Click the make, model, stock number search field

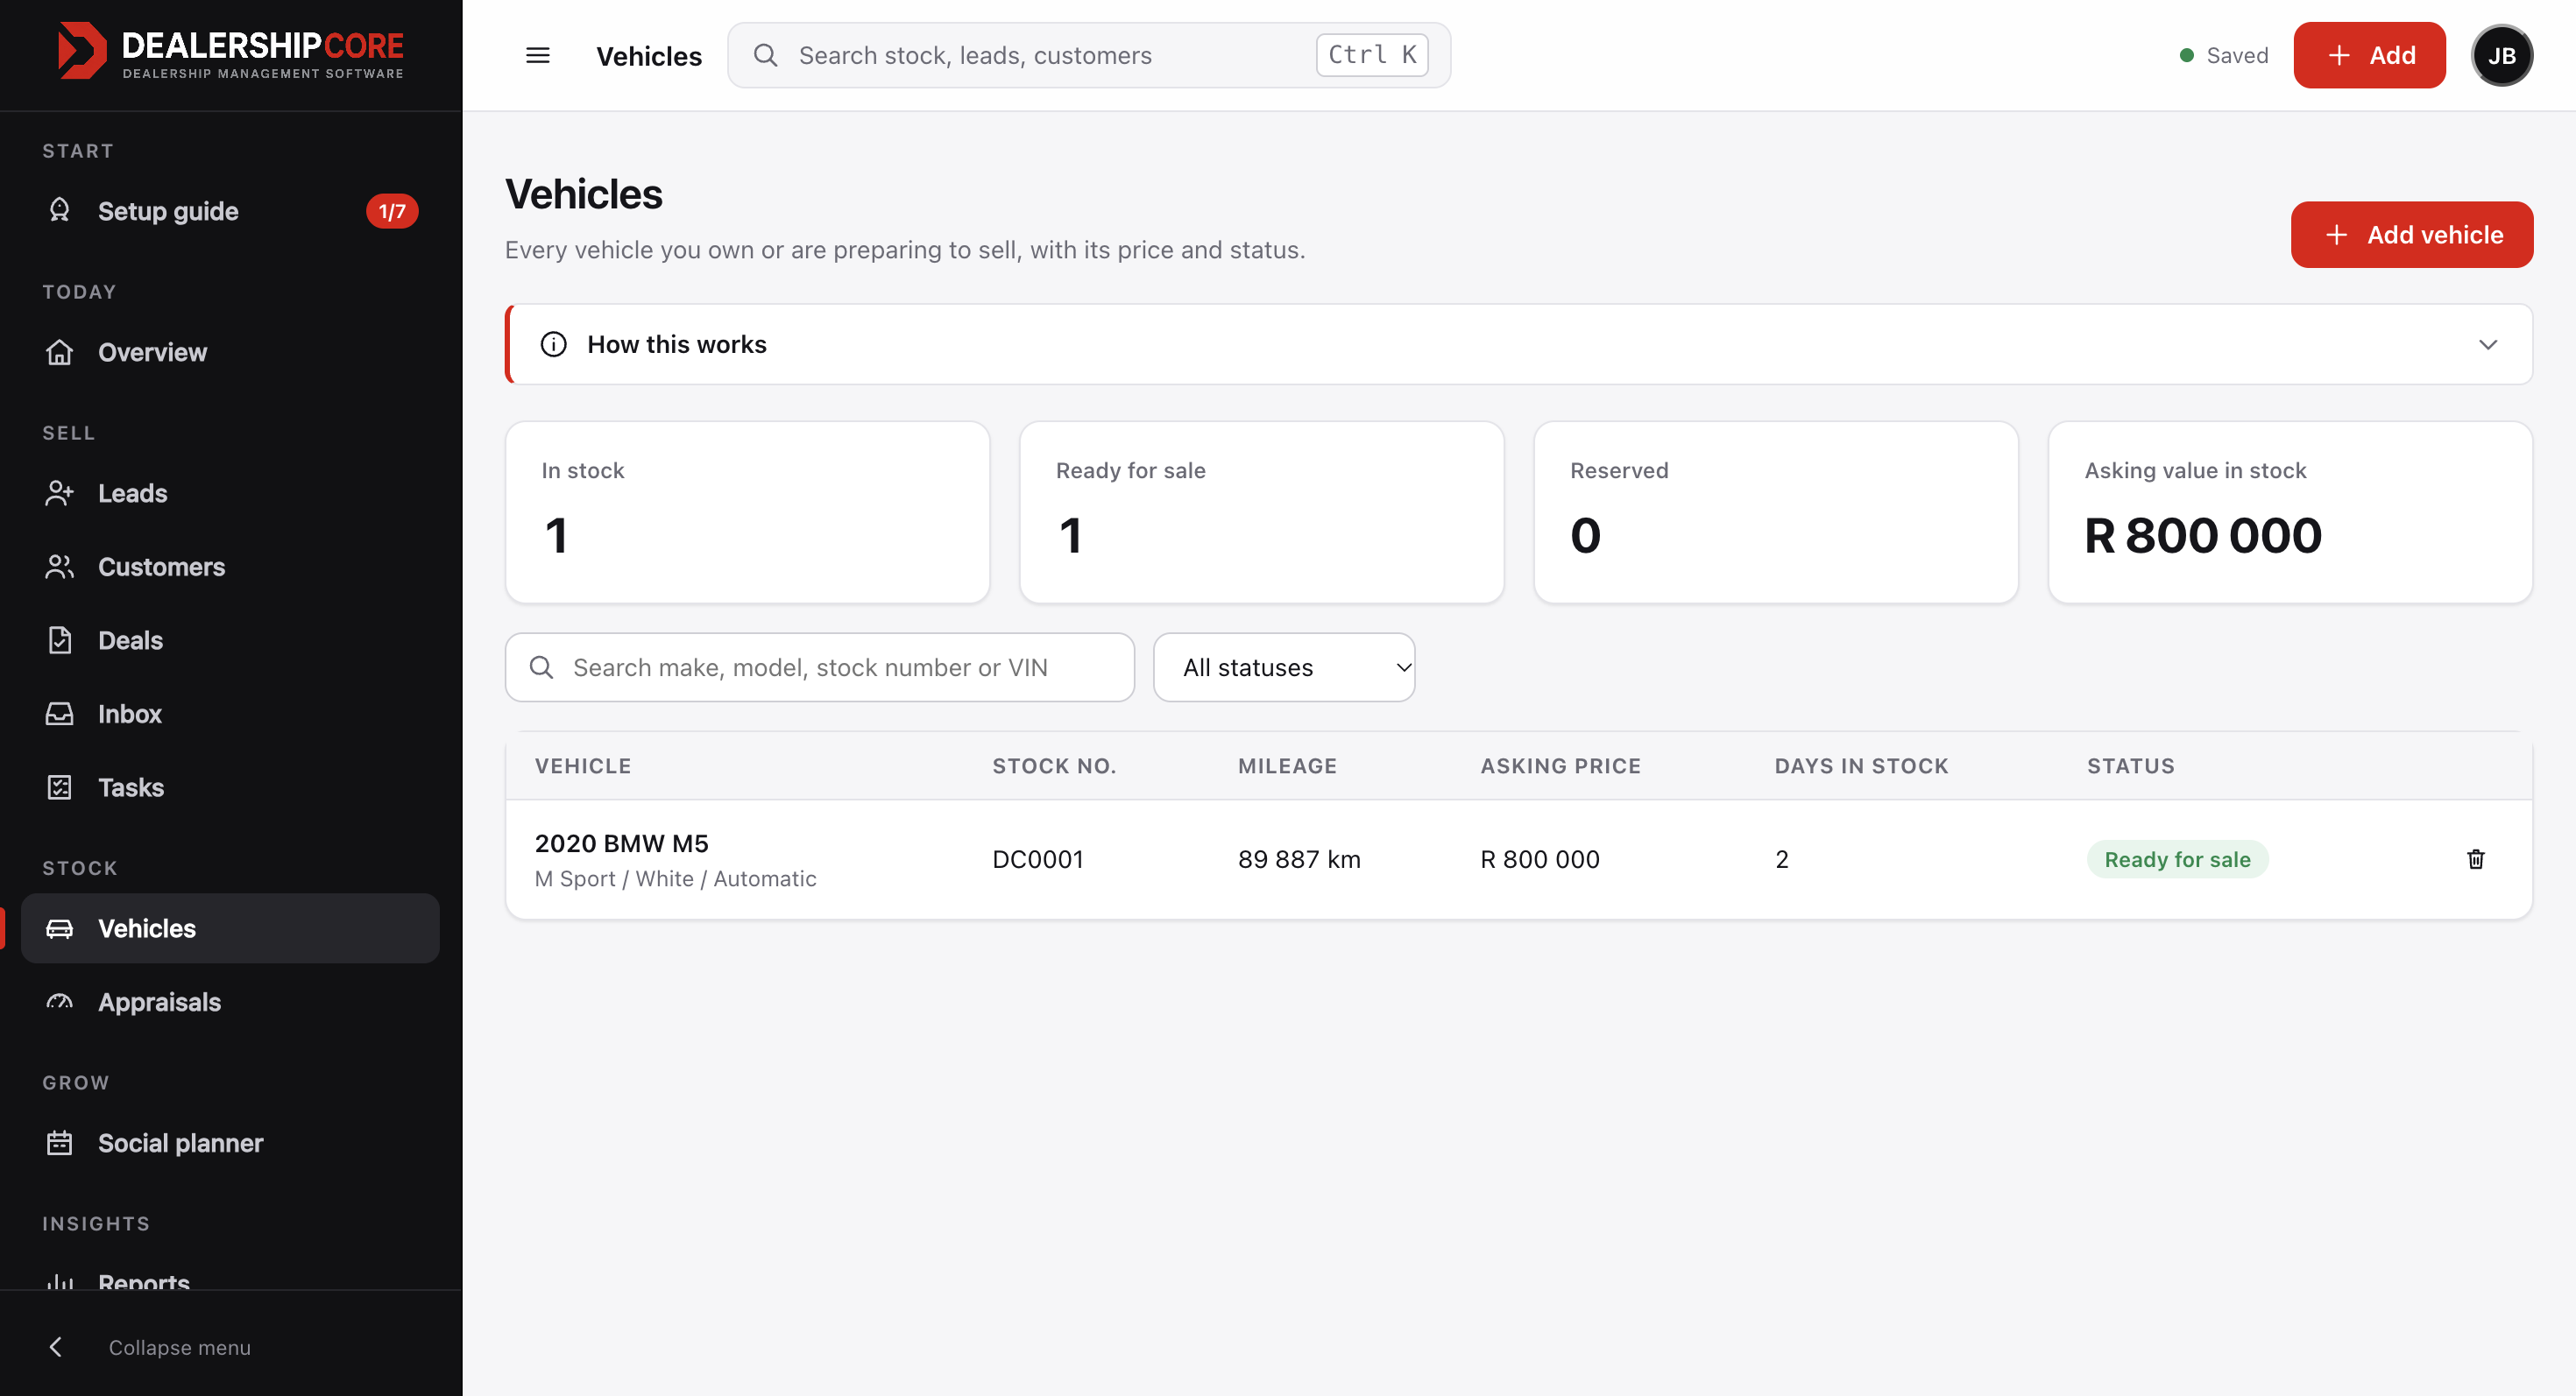(820, 667)
